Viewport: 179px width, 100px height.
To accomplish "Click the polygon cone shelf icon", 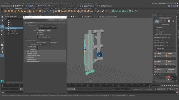I will click(x=15, y=11).
